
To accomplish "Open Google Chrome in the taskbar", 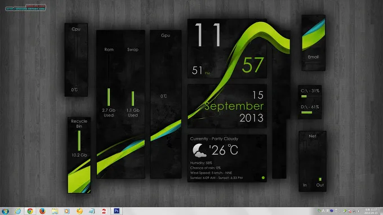I will click(x=30, y=211).
